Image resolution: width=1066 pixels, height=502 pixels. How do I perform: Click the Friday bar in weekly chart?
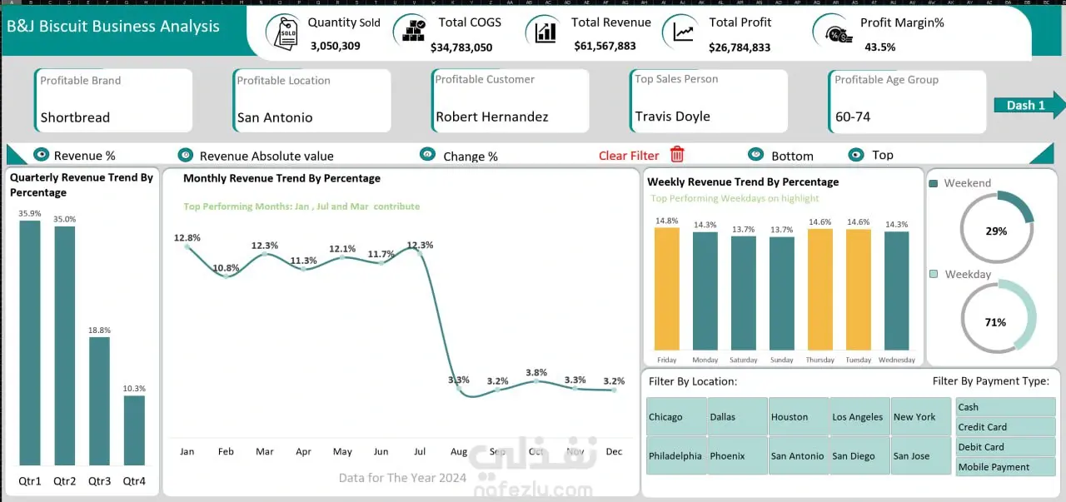pyautogui.click(x=667, y=289)
